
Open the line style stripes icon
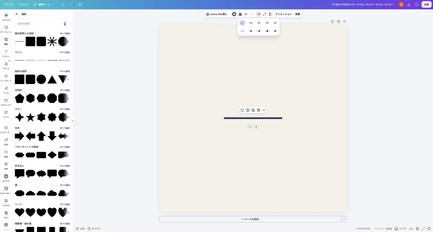click(x=240, y=14)
